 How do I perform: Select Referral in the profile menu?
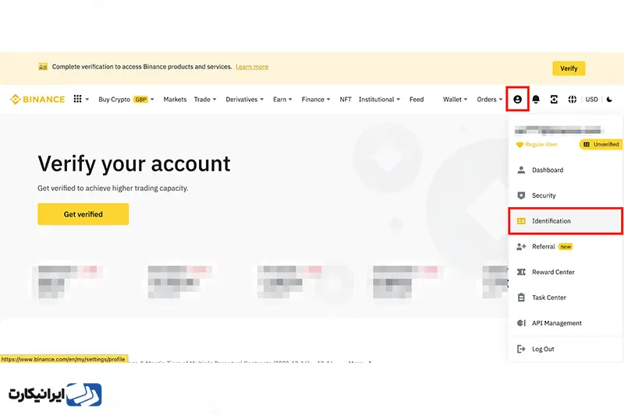(565, 247)
